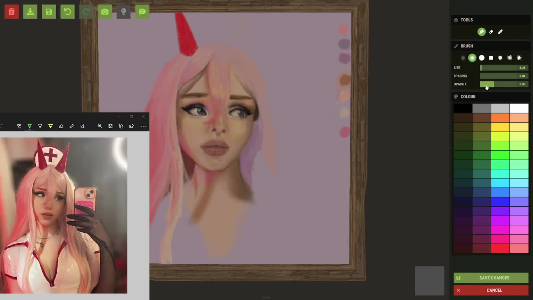Choose the square brush tip
This screenshot has height=300, width=533.
(491, 58)
